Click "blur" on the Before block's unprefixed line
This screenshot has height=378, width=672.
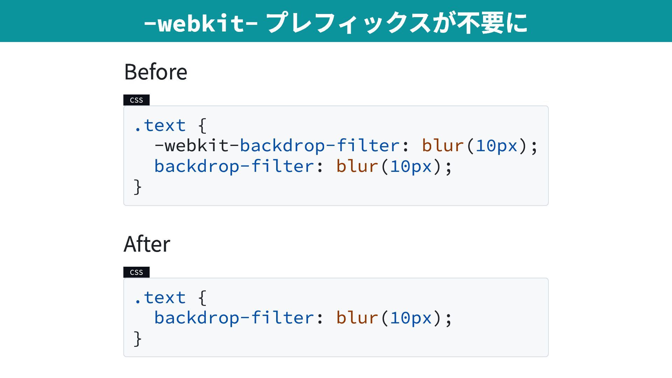(357, 166)
